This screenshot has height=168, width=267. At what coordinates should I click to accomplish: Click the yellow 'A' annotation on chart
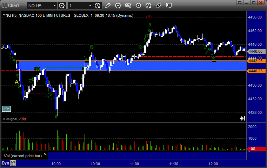16,82
